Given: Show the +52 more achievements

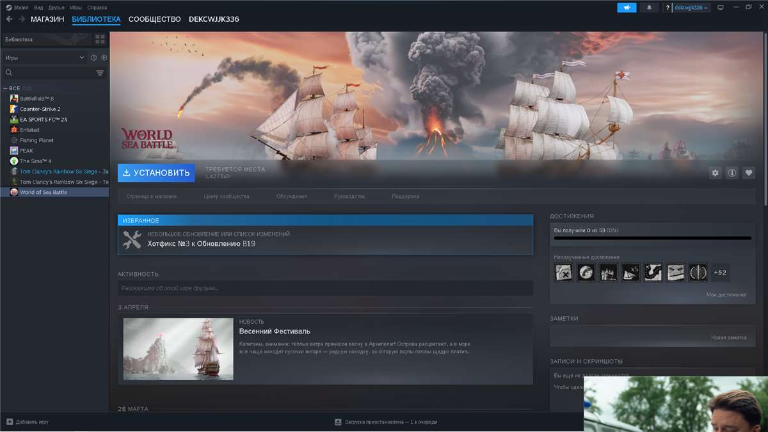Looking at the screenshot, I should click(720, 273).
